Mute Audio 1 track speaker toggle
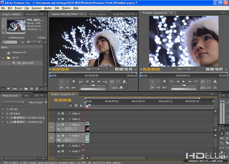Image resolution: width=229 pixels, height=164 pixels. (x=59, y=136)
